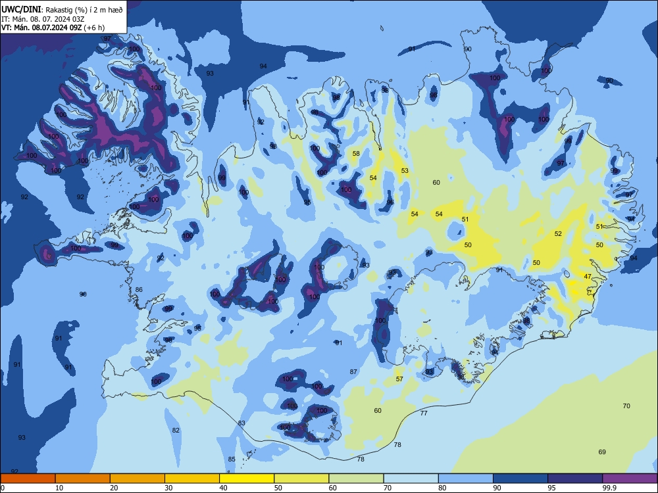Click the humidity value 53 on the map
This screenshot has width=658, height=493.
tap(405, 171)
